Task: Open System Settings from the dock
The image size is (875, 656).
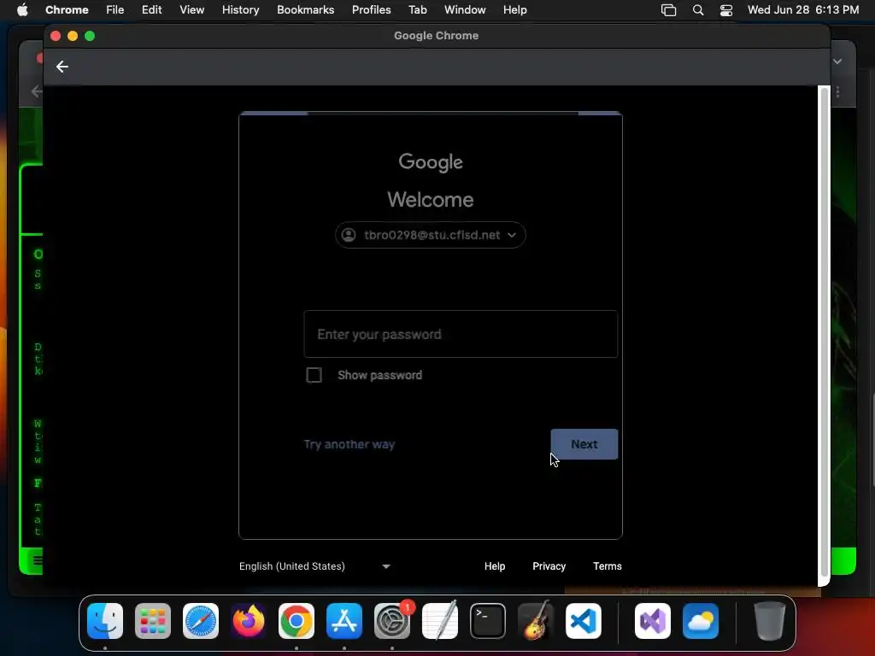Action: coord(391,621)
